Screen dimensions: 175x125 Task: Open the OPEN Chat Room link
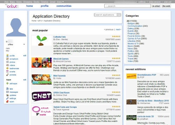tap(62, 93)
